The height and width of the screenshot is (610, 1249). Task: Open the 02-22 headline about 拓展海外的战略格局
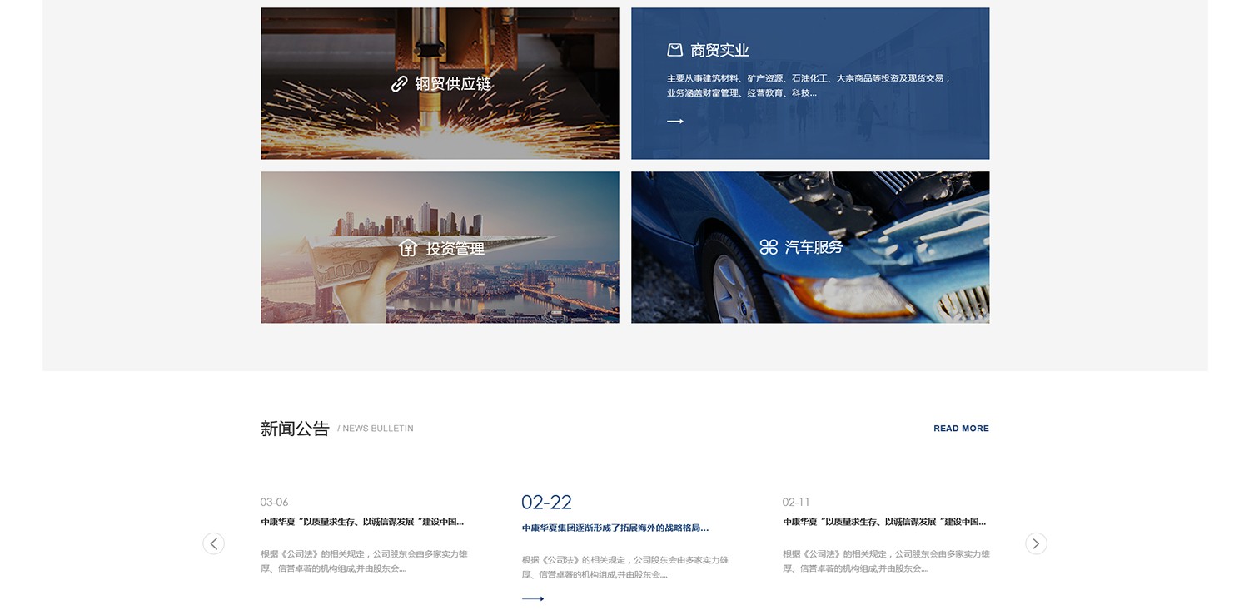point(615,528)
